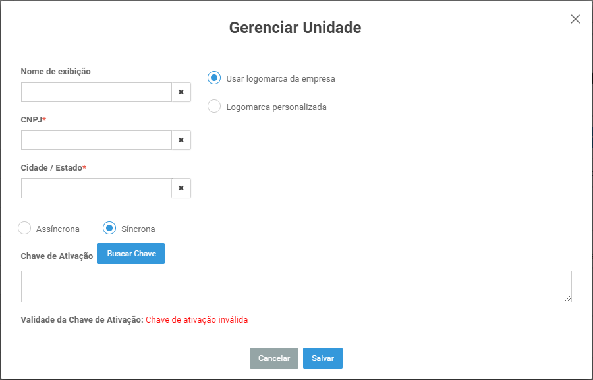Choose Logomarca personalizada radio button

pyautogui.click(x=214, y=106)
